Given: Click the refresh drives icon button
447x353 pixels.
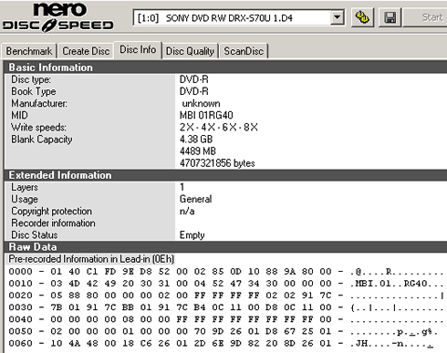Looking at the screenshot, I should (362, 17).
